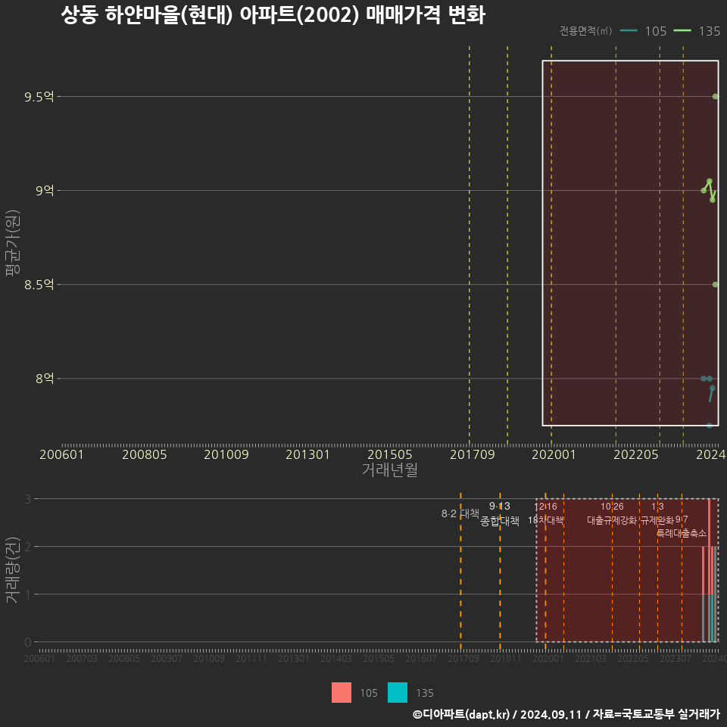Click 202205 on the price chart x-axis

[635, 454]
